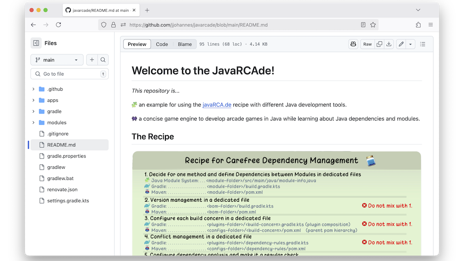Open the edit options dropdown arrow
464x261 pixels.
point(411,44)
